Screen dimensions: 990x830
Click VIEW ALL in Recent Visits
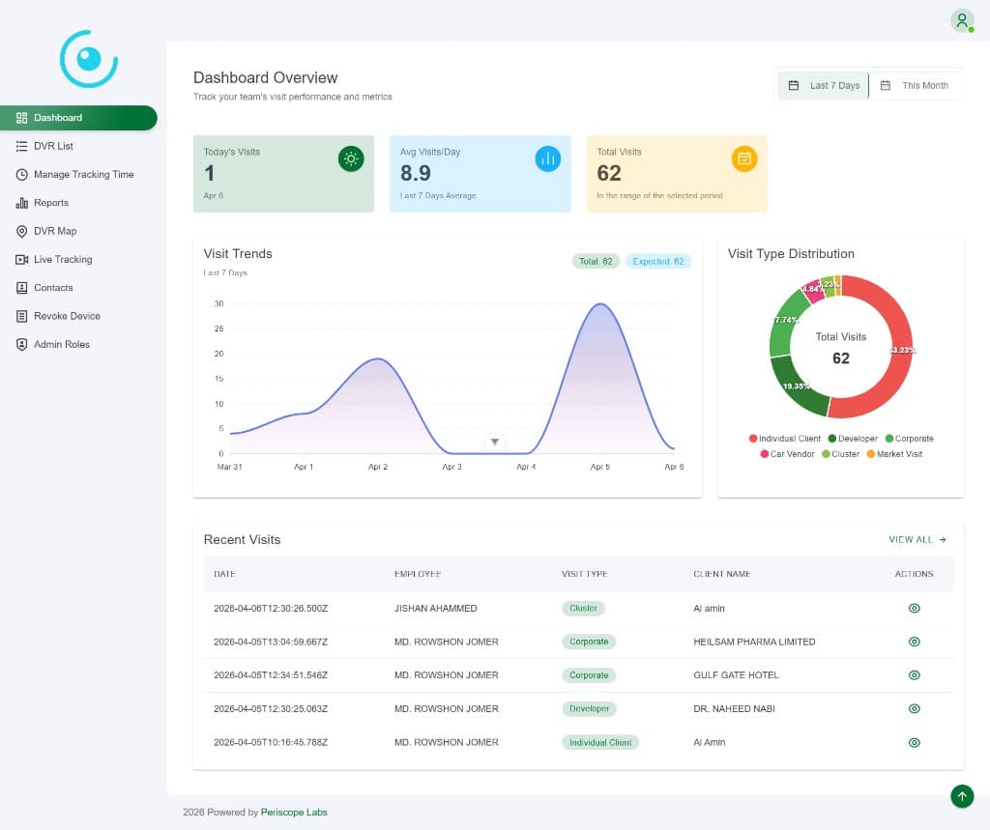click(x=917, y=540)
